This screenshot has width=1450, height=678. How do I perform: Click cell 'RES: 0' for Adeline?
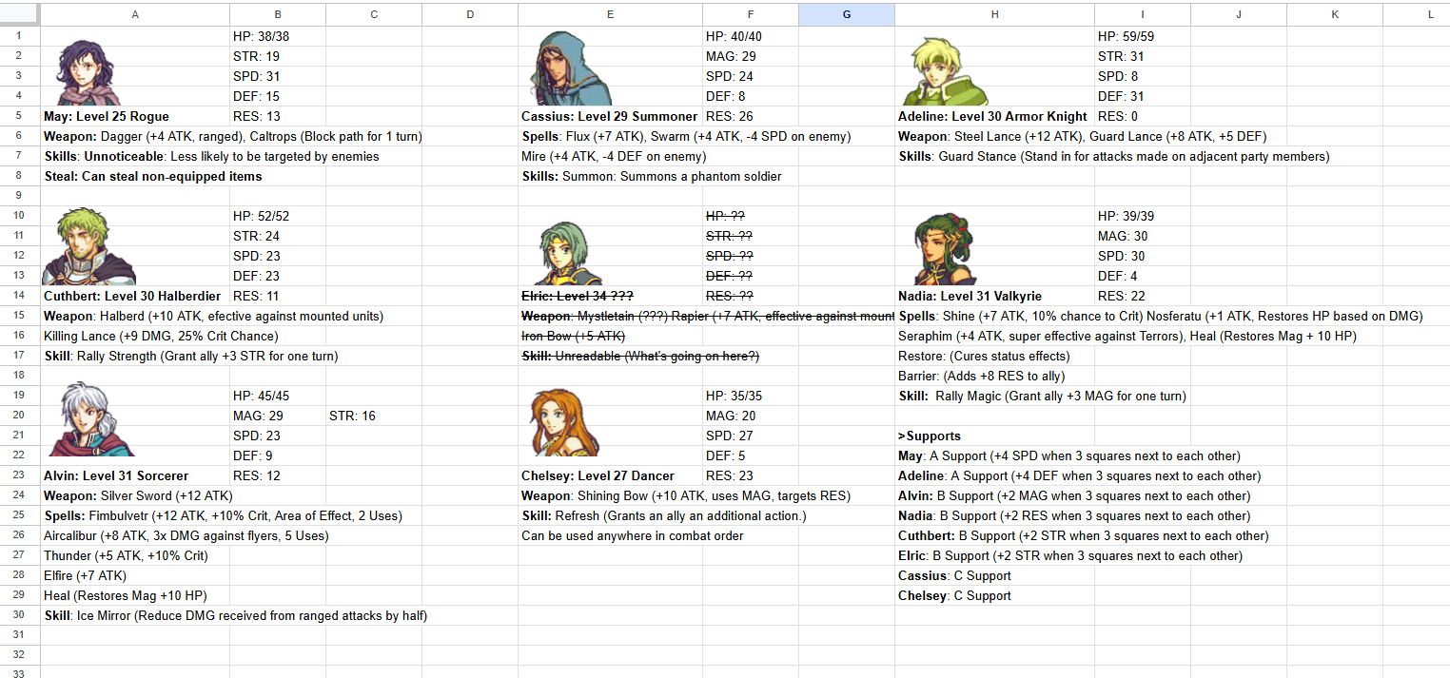[1142, 116]
